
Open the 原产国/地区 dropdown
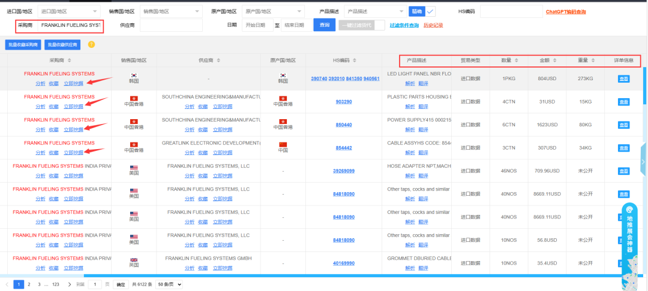click(x=273, y=11)
